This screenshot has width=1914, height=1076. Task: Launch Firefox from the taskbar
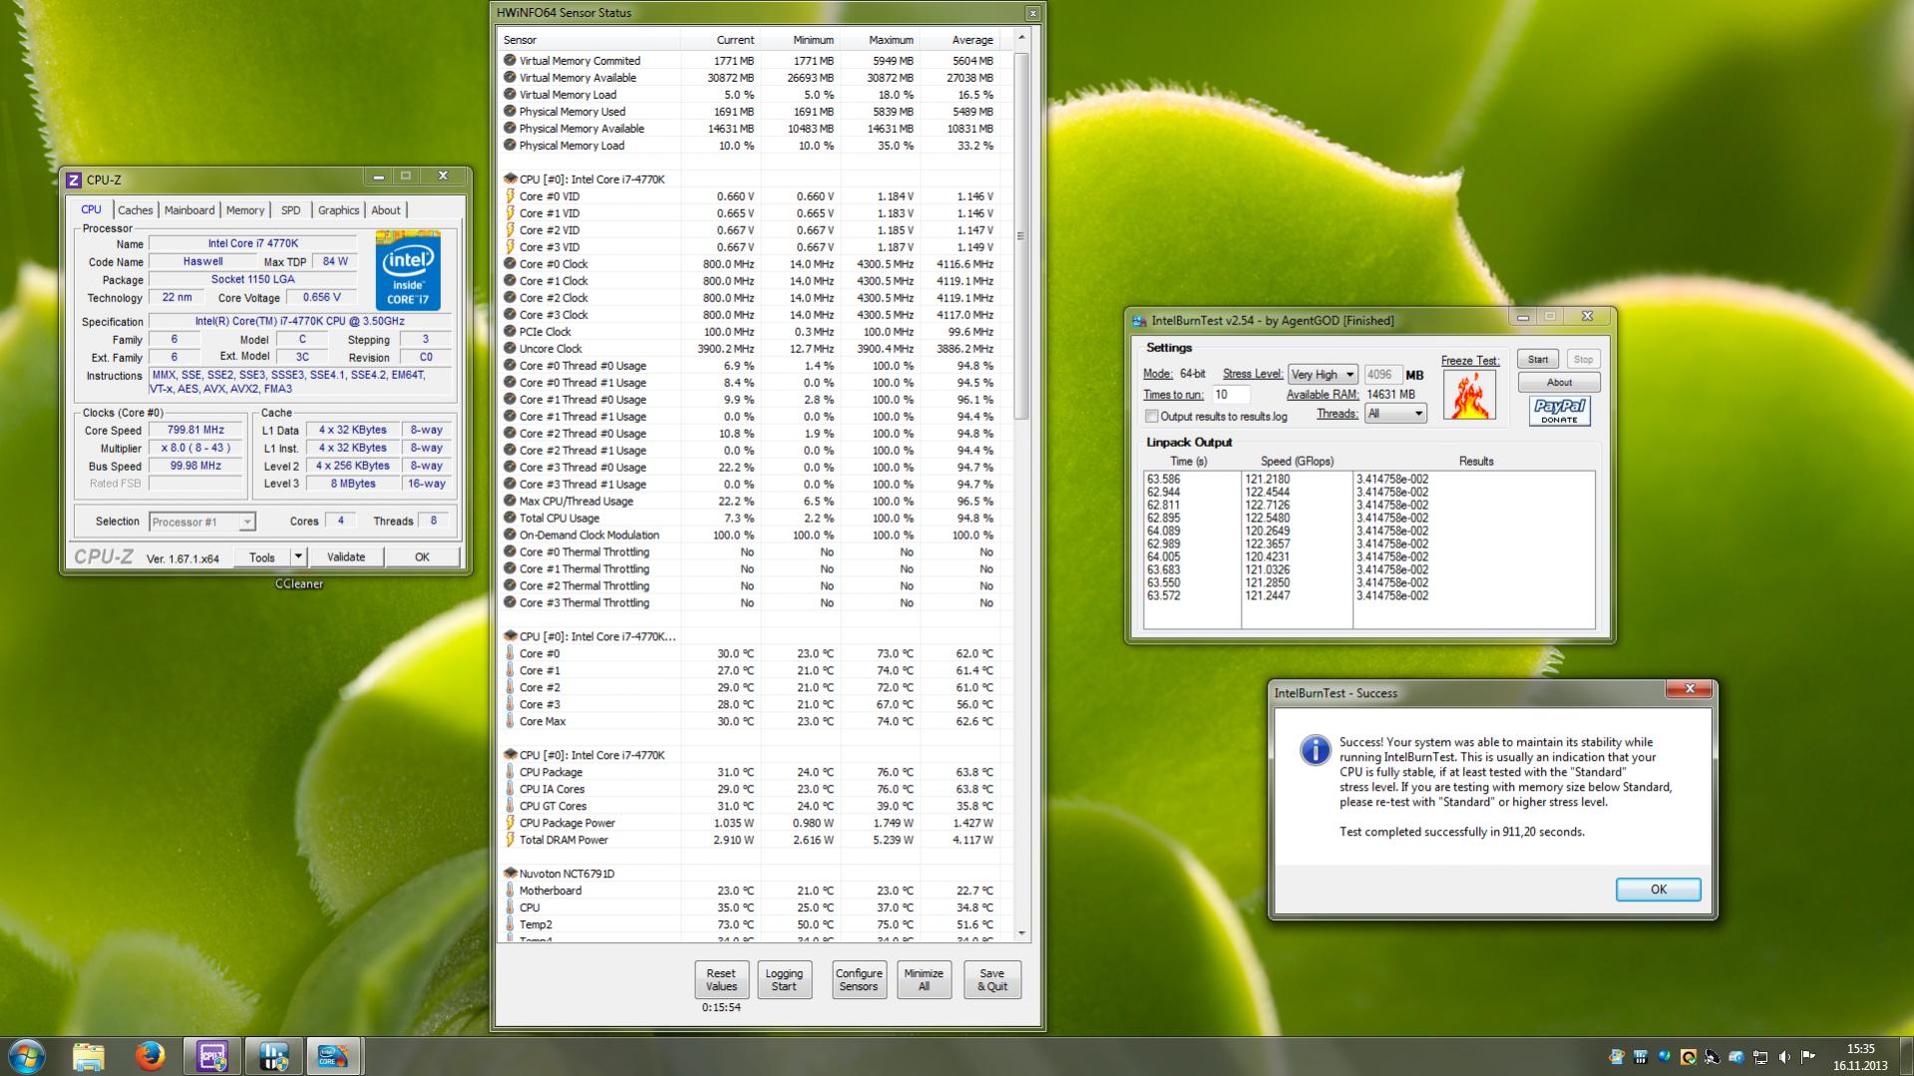151,1056
